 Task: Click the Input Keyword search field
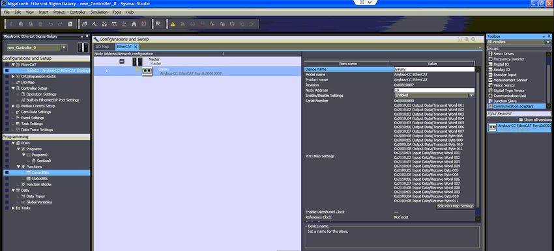tap(518, 114)
